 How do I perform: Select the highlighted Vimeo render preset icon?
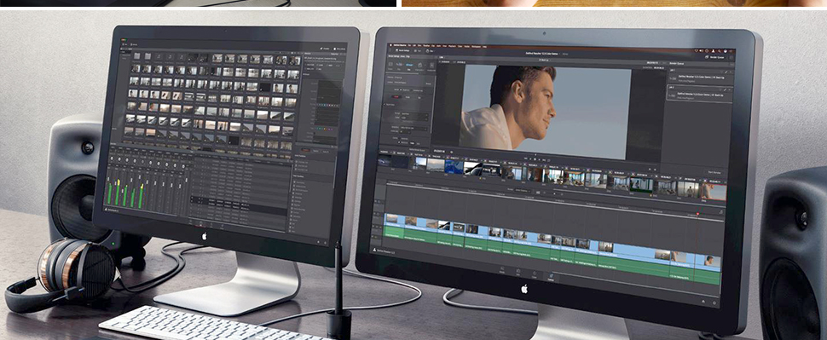click(408, 65)
